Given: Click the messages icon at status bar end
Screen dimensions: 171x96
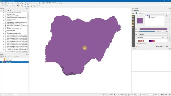Looking at the screenshot, I should coord(170,95).
